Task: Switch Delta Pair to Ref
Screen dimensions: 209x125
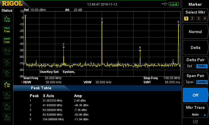Action: [x=189, y=66]
